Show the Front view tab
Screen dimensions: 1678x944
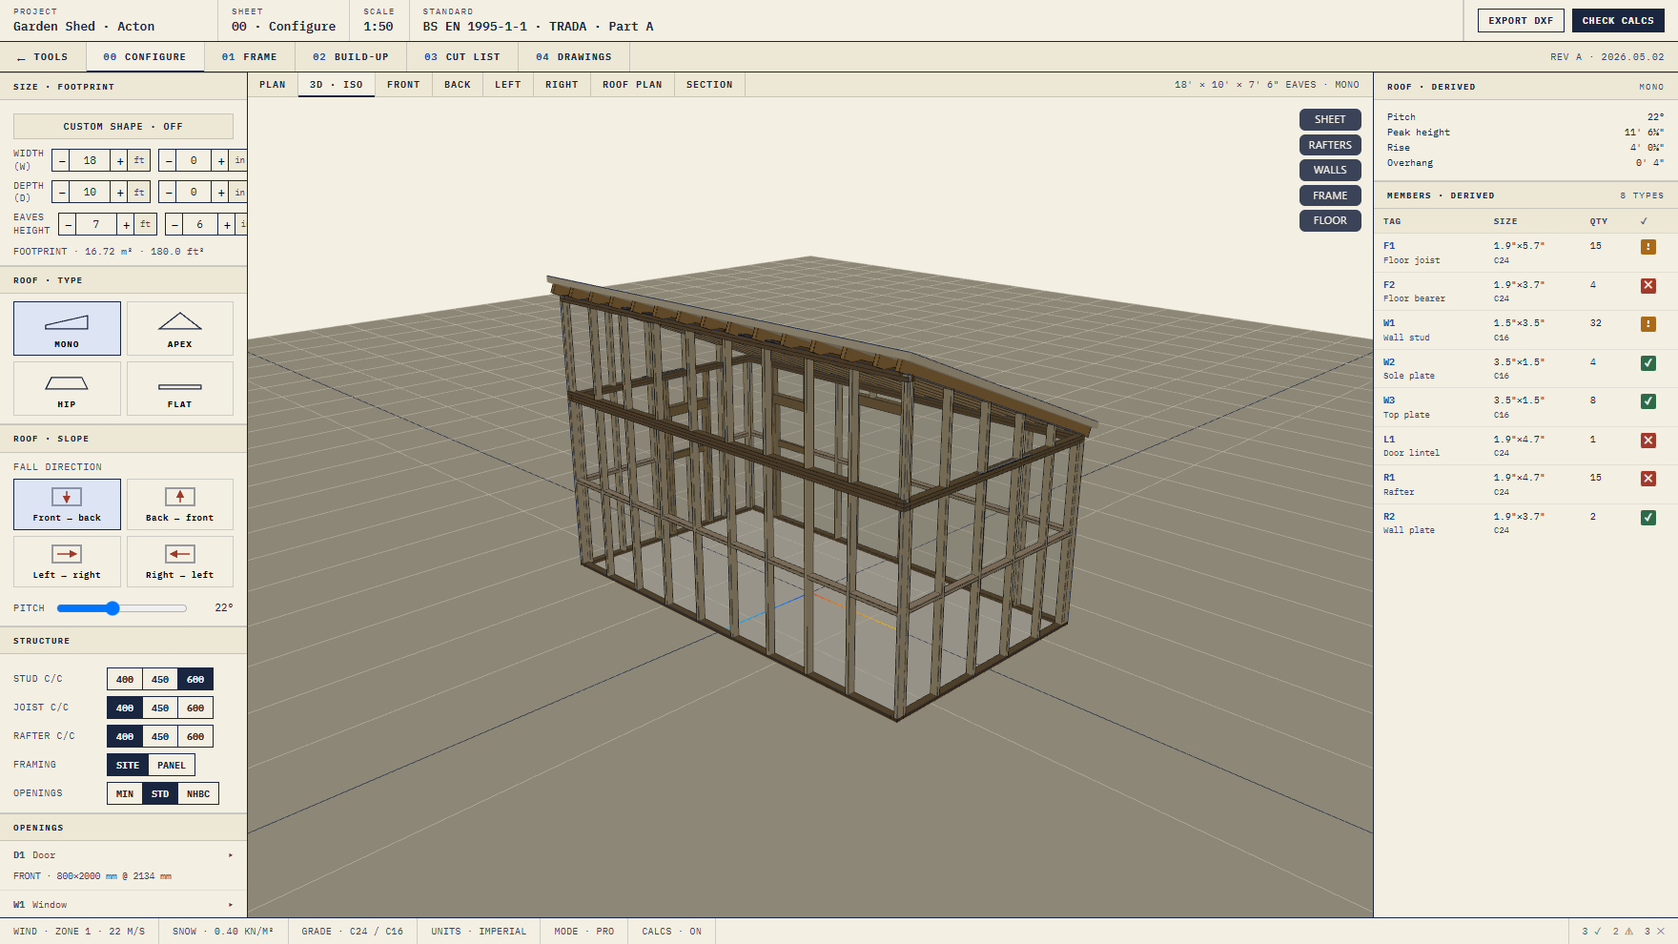(403, 85)
